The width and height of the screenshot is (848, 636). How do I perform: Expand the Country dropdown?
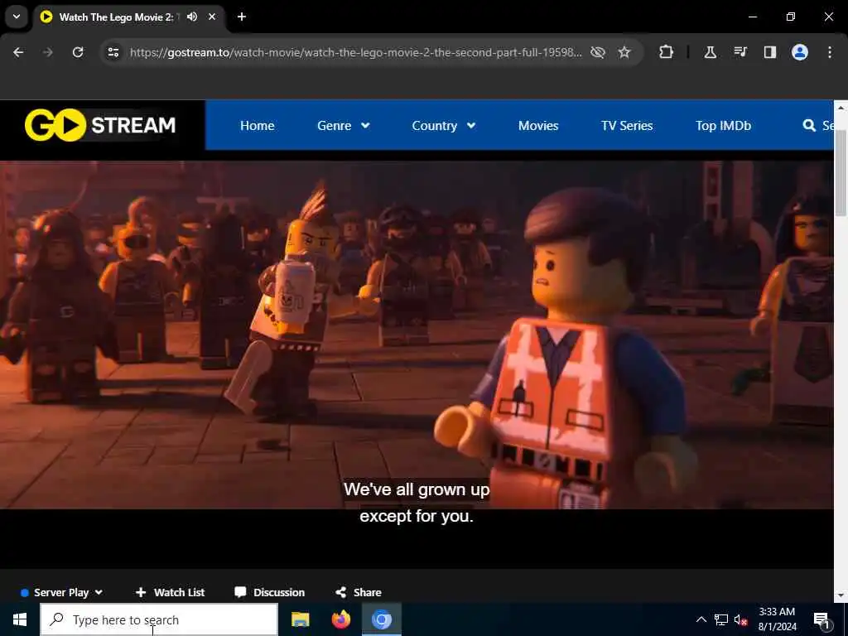point(444,126)
